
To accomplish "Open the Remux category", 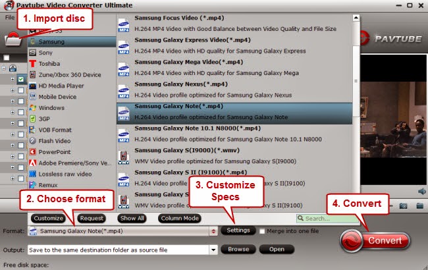I will (x=72, y=185).
